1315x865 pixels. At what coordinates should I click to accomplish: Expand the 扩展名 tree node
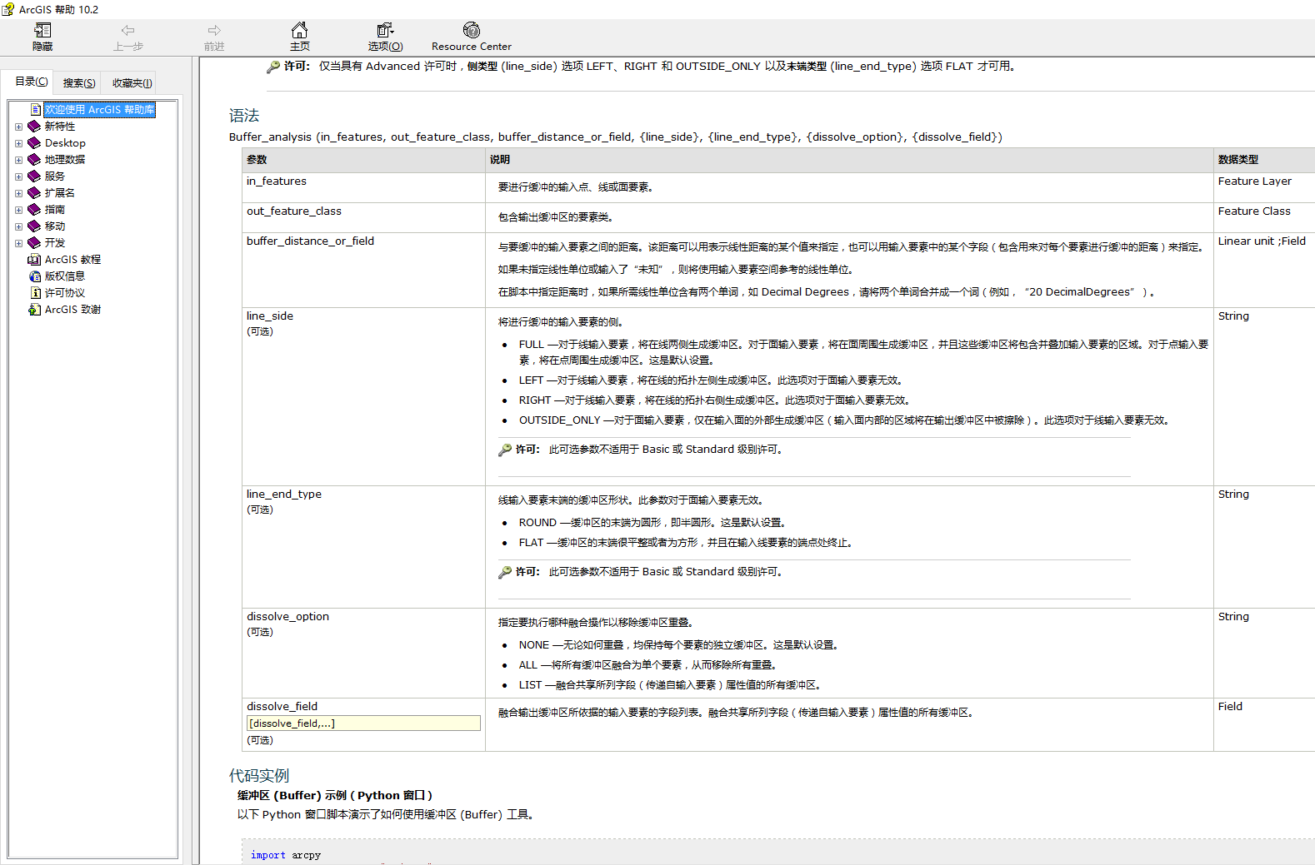[18, 193]
